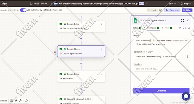Screen dimensions: 194x104
Task: Click the refresh fields icon in panel
Action: coord(184,28)
